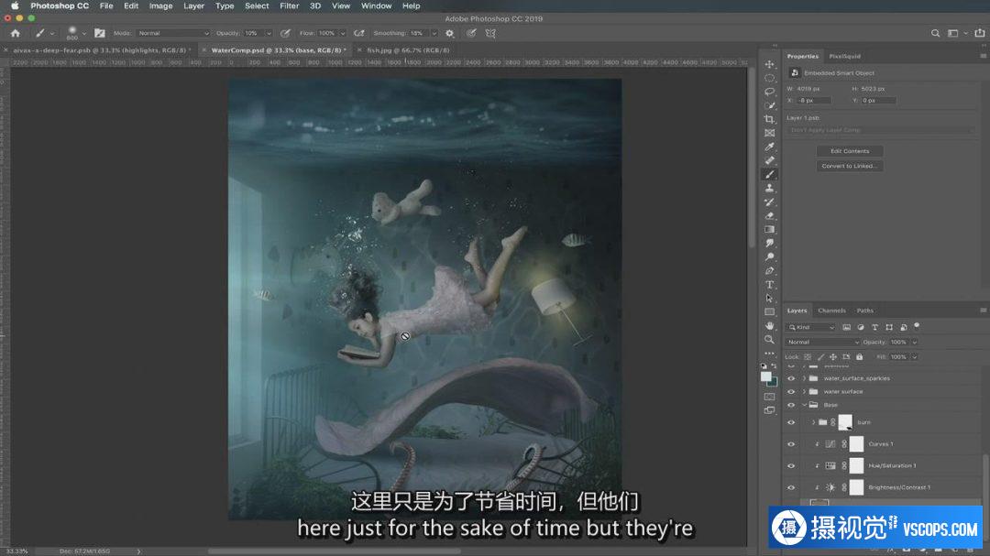This screenshot has height=556, width=990.
Task: Open the Apple menu
Action: [15, 5]
